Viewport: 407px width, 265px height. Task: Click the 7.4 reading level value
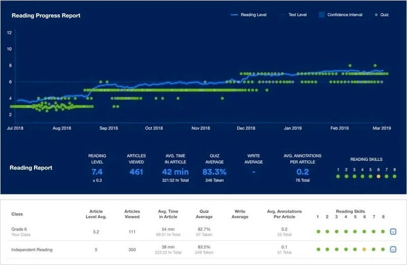[x=97, y=172]
